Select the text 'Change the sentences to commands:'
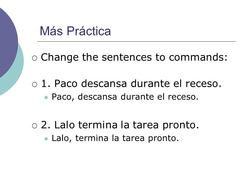 (x=134, y=57)
